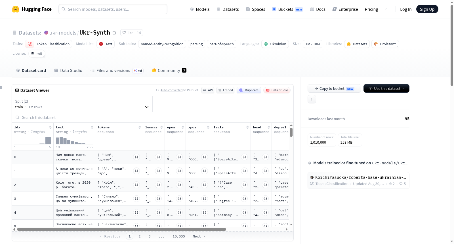Click the Embed button
454x244 pixels.
tap(225, 90)
